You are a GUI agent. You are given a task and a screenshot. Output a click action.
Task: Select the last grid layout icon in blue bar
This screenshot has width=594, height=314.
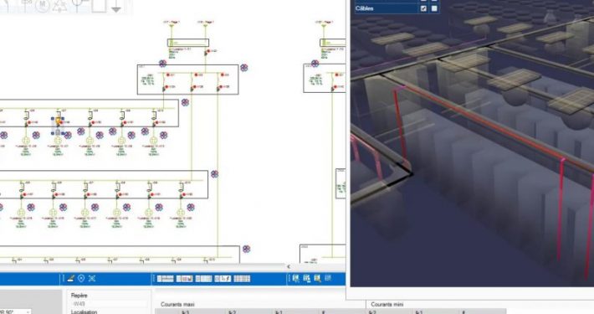tap(242, 279)
